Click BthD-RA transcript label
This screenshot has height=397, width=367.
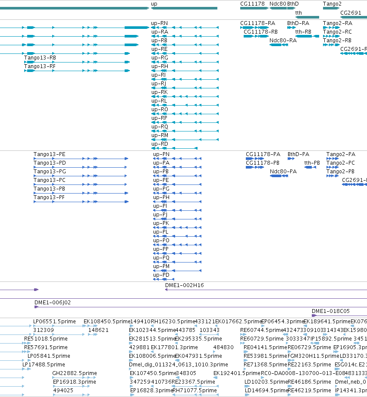click(298, 23)
